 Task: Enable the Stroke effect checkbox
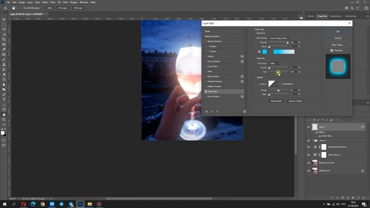tap(206, 57)
